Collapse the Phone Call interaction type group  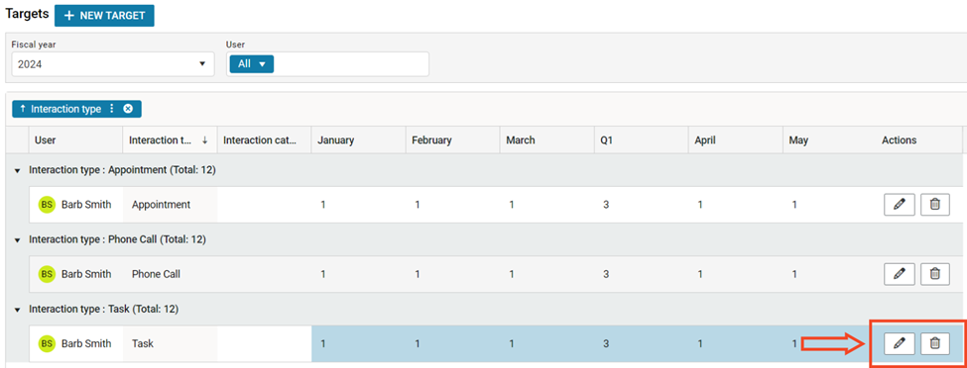point(17,240)
